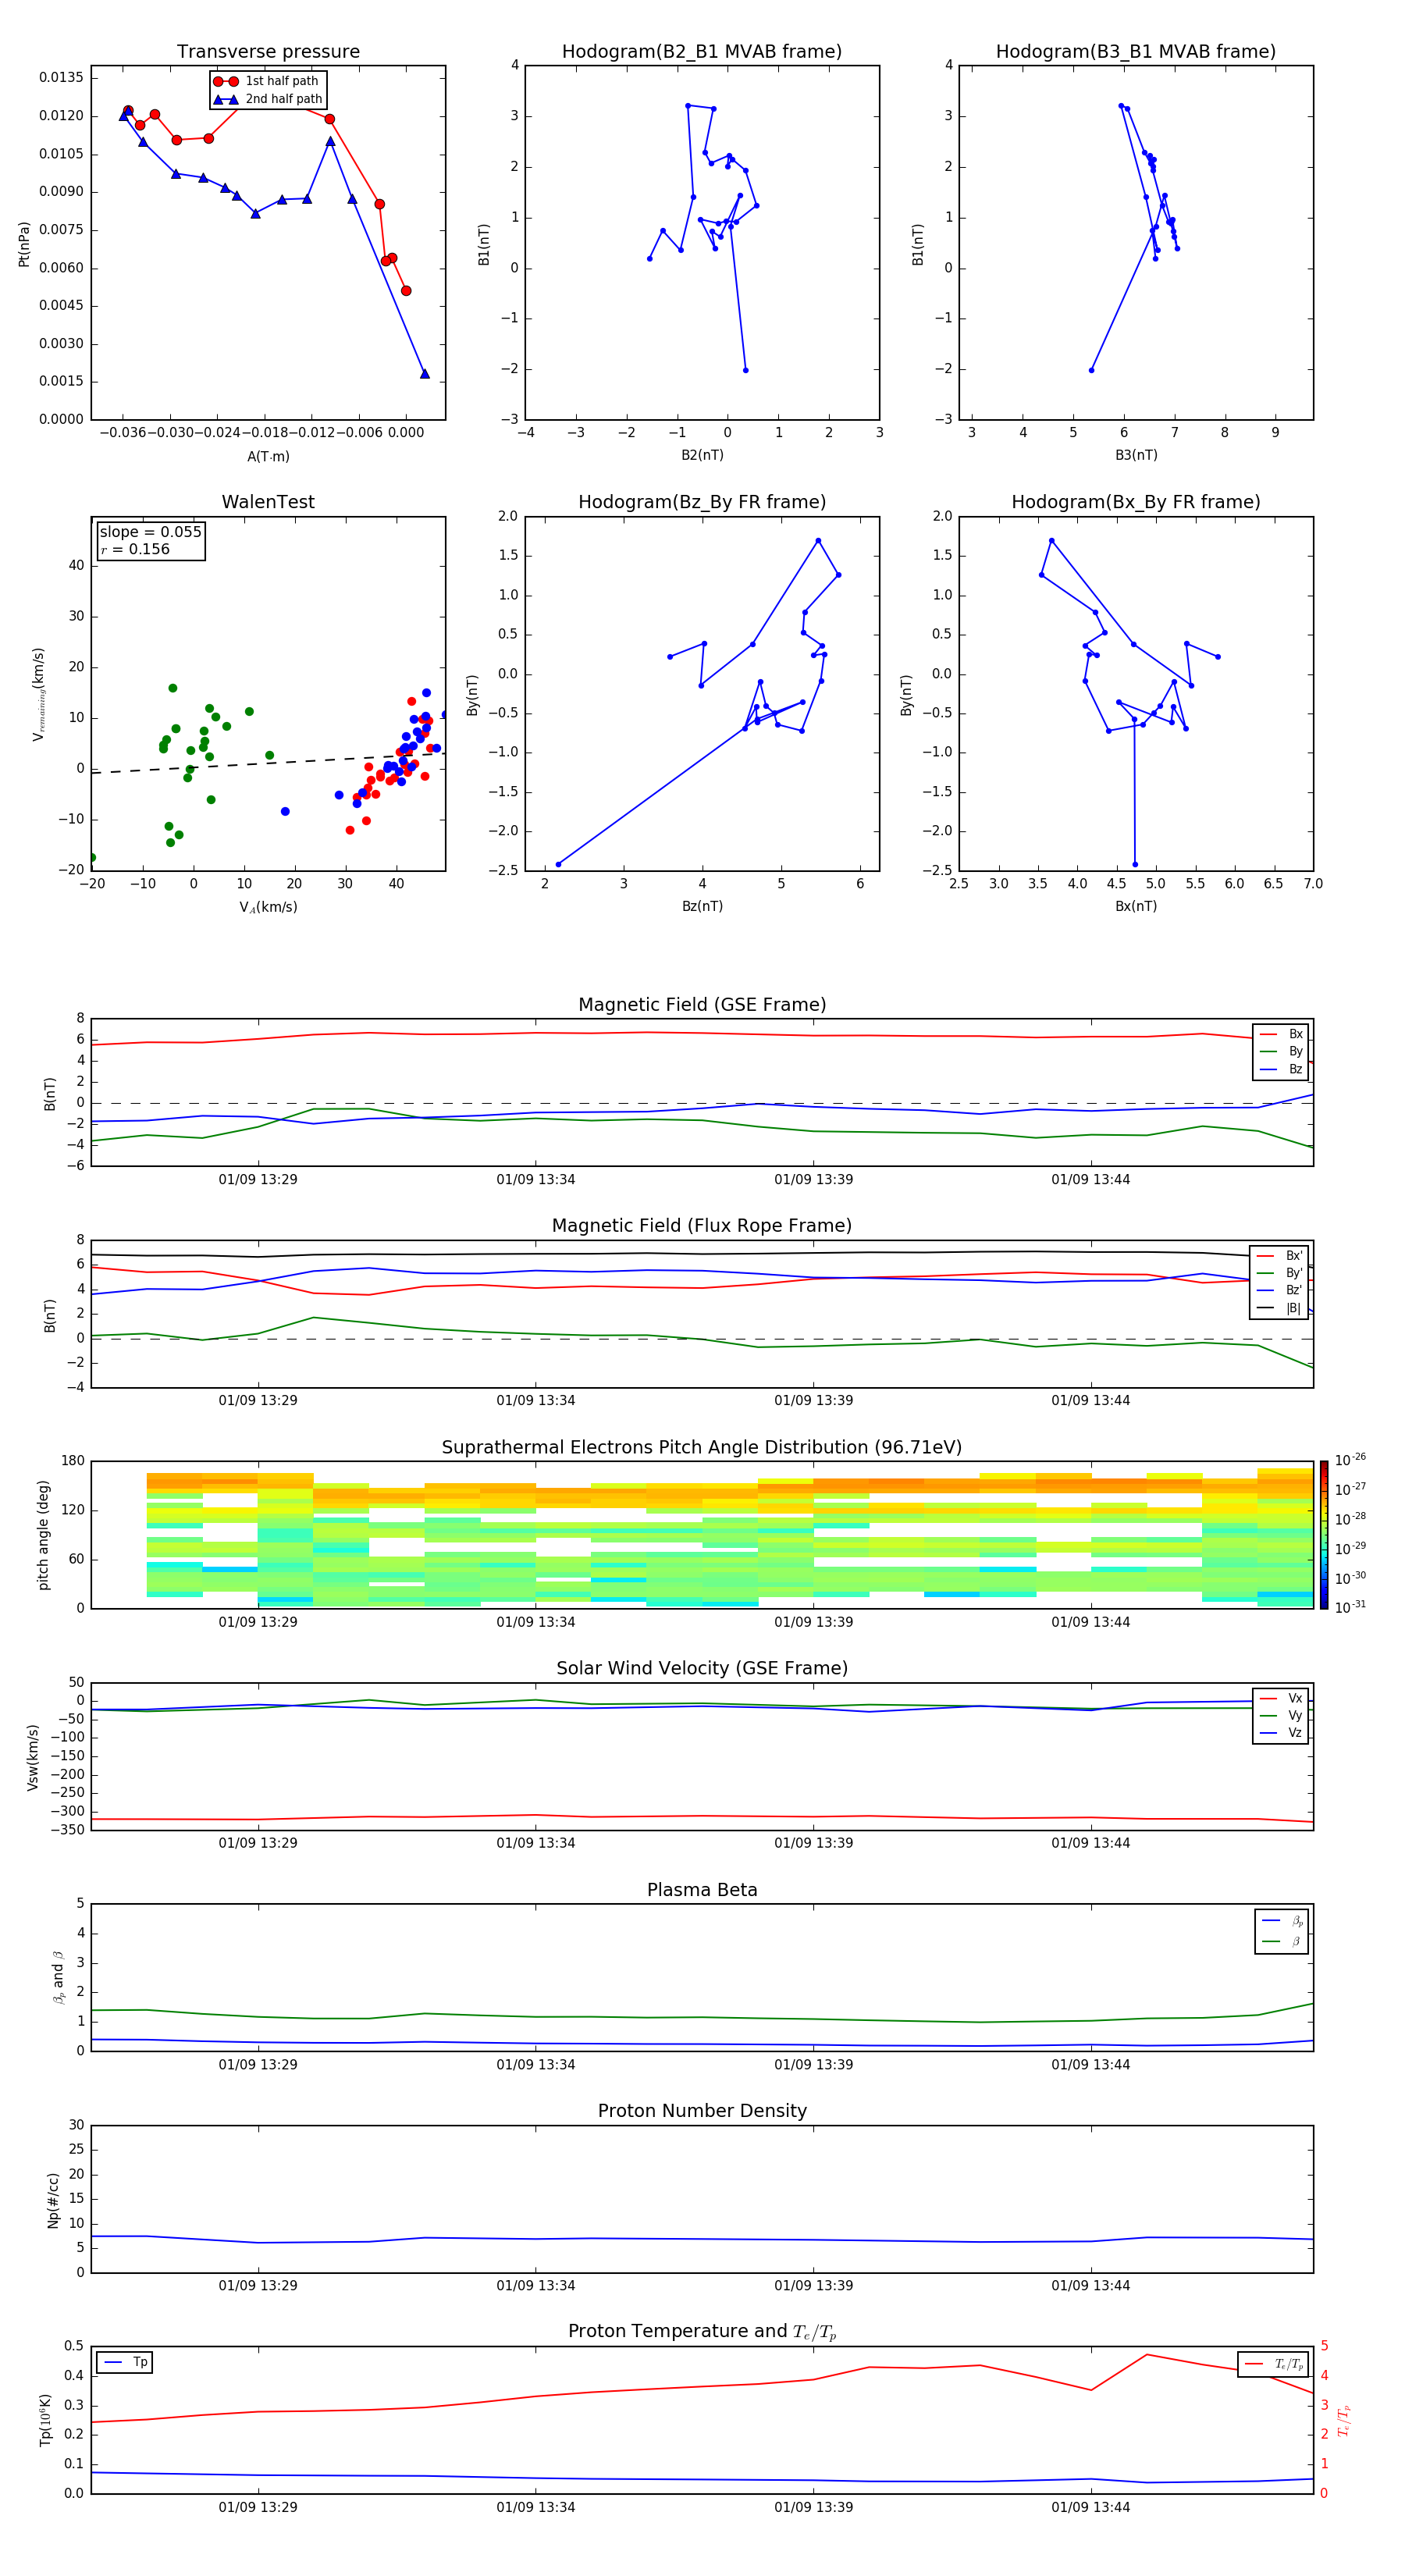The height and width of the screenshot is (2576, 1405).
Task: Click the 'Bx(nT)' x-axis label
Action: [x=1136, y=906]
